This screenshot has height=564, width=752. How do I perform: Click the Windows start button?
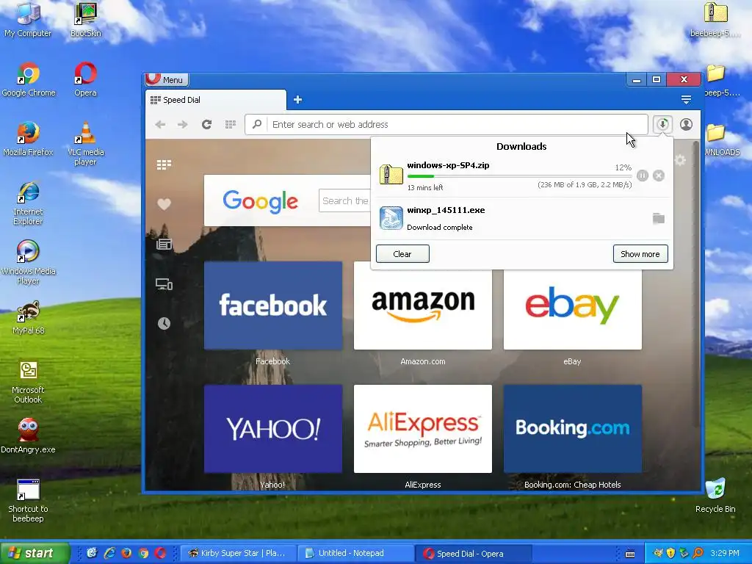pyautogui.click(x=35, y=553)
